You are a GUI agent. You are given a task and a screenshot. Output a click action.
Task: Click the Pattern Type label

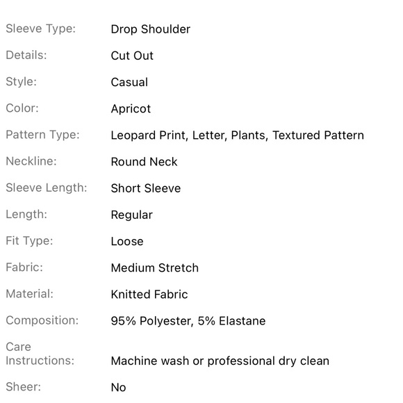point(42,135)
